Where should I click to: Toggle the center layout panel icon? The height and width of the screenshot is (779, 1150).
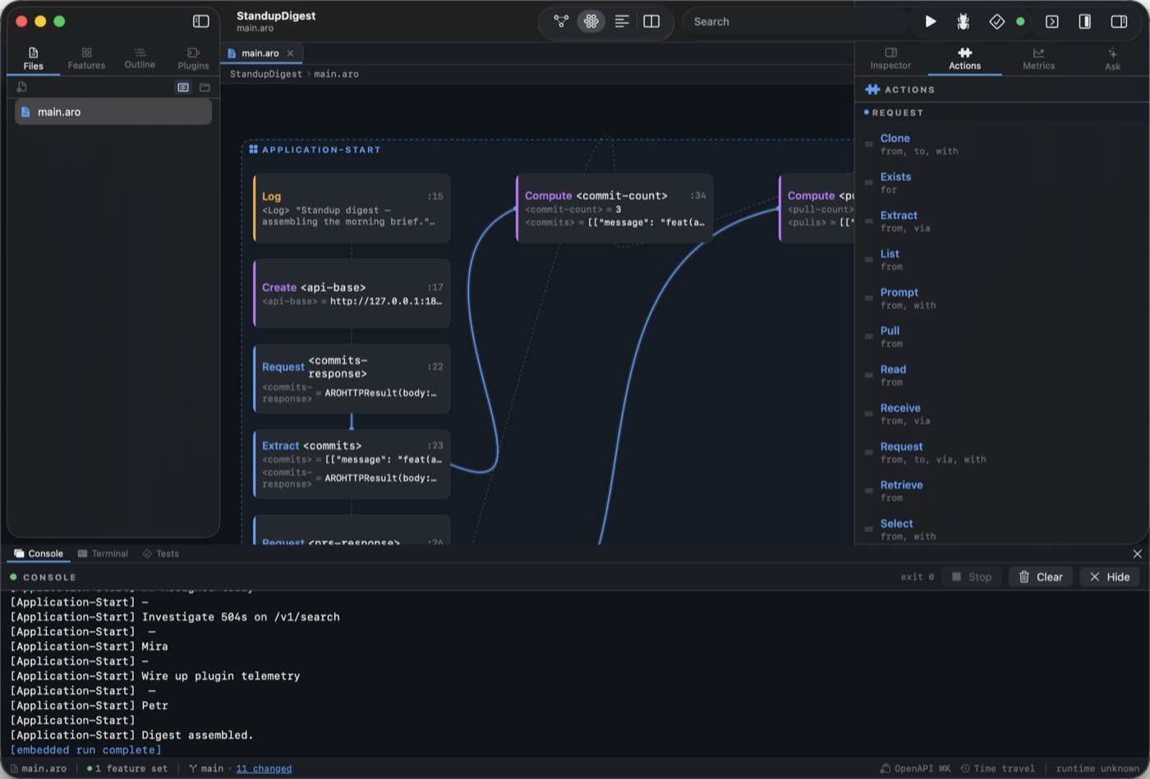click(1084, 21)
